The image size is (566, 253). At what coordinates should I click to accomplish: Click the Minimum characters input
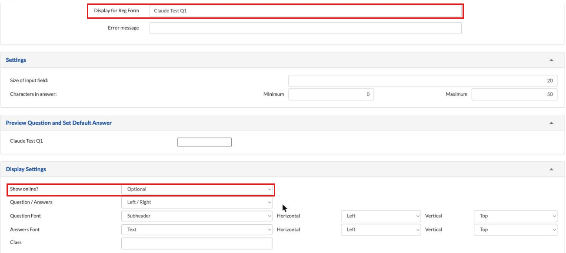(x=331, y=94)
